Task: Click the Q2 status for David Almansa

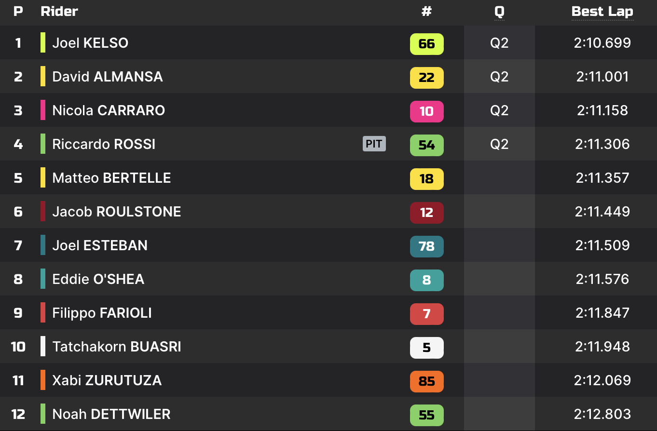Action: point(499,77)
